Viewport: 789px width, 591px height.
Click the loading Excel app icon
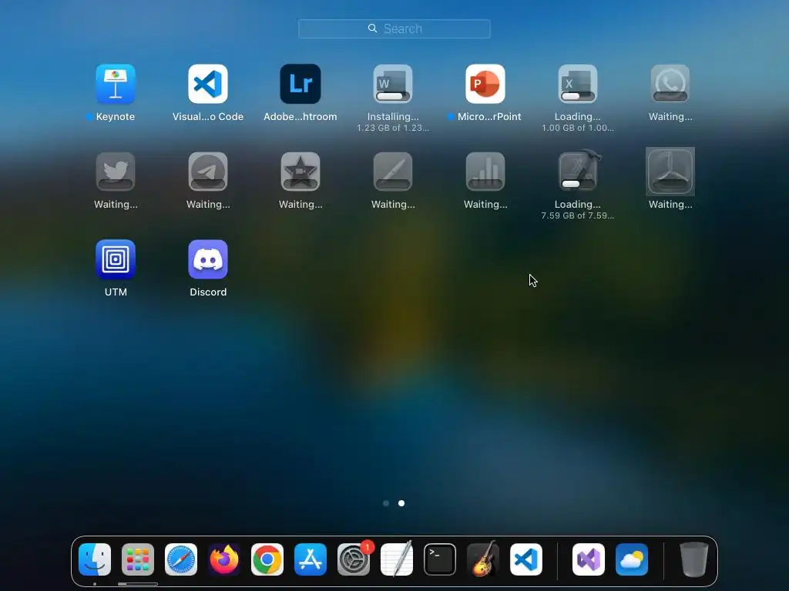pos(578,84)
